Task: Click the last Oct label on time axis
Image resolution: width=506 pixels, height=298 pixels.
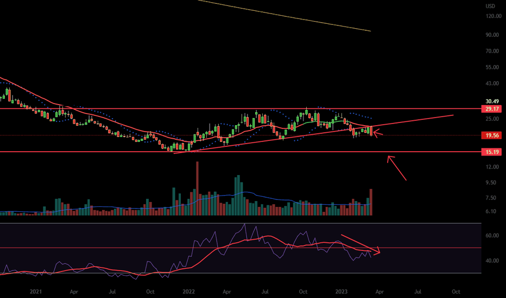Action: click(x=456, y=291)
